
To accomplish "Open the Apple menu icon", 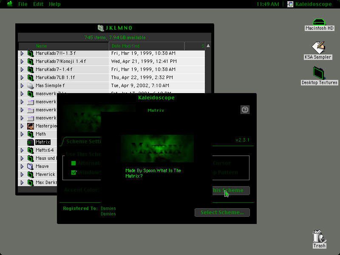I will (x=10, y=4).
